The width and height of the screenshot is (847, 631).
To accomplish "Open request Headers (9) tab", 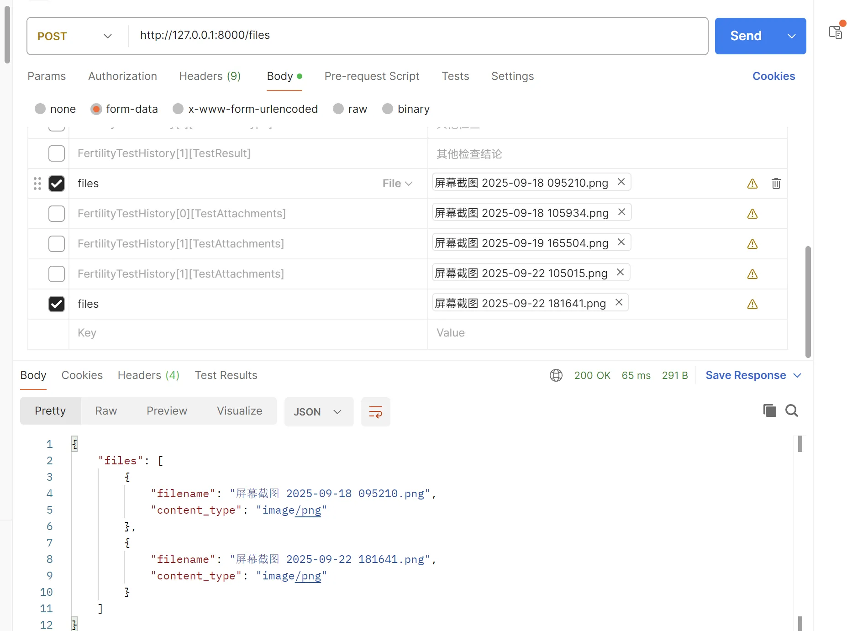I will (210, 76).
